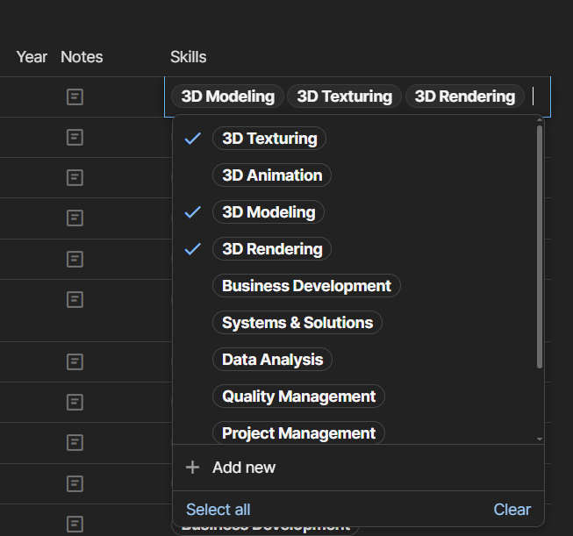Uncheck the 3D Texturing option
The image size is (573, 536).
coord(269,139)
